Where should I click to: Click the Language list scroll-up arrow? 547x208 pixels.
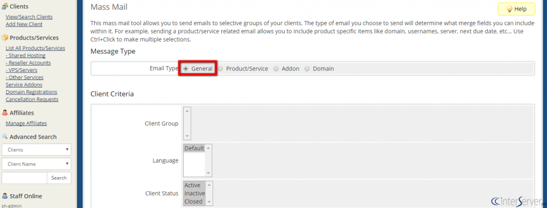(x=208, y=148)
